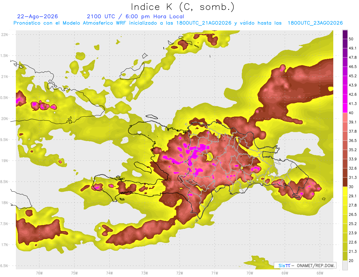Select the '22-Ago-2026' date label
This screenshot has width=359, height=277.
coord(37,16)
